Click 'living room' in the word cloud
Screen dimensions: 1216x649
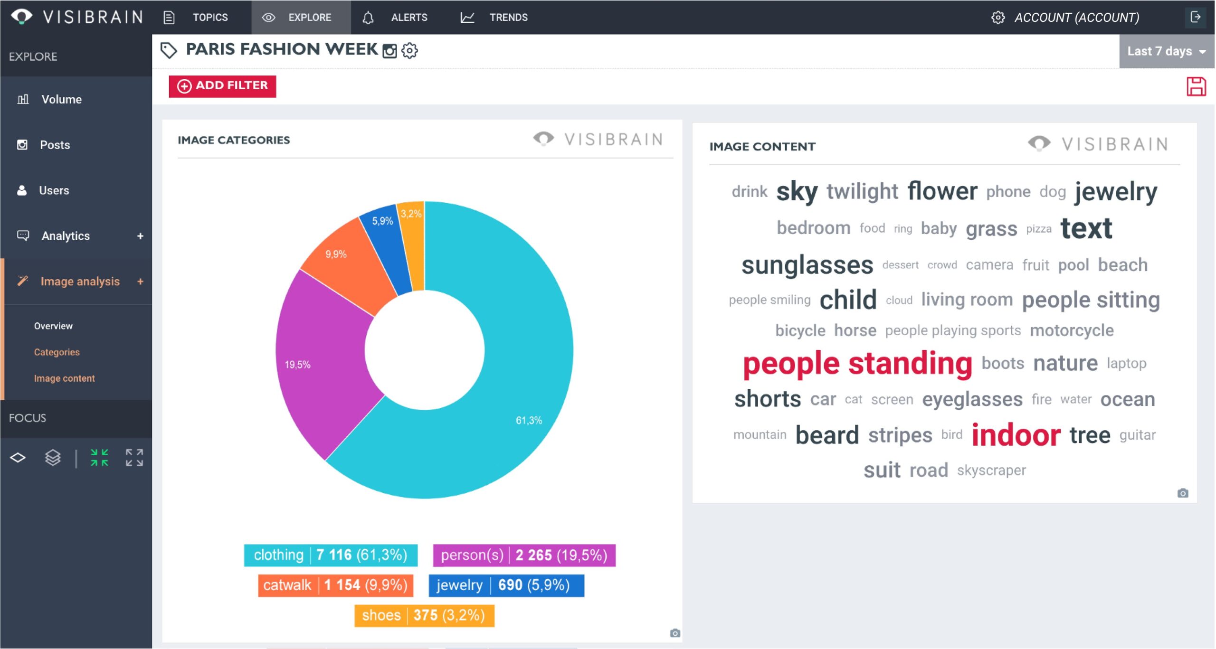(967, 300)
